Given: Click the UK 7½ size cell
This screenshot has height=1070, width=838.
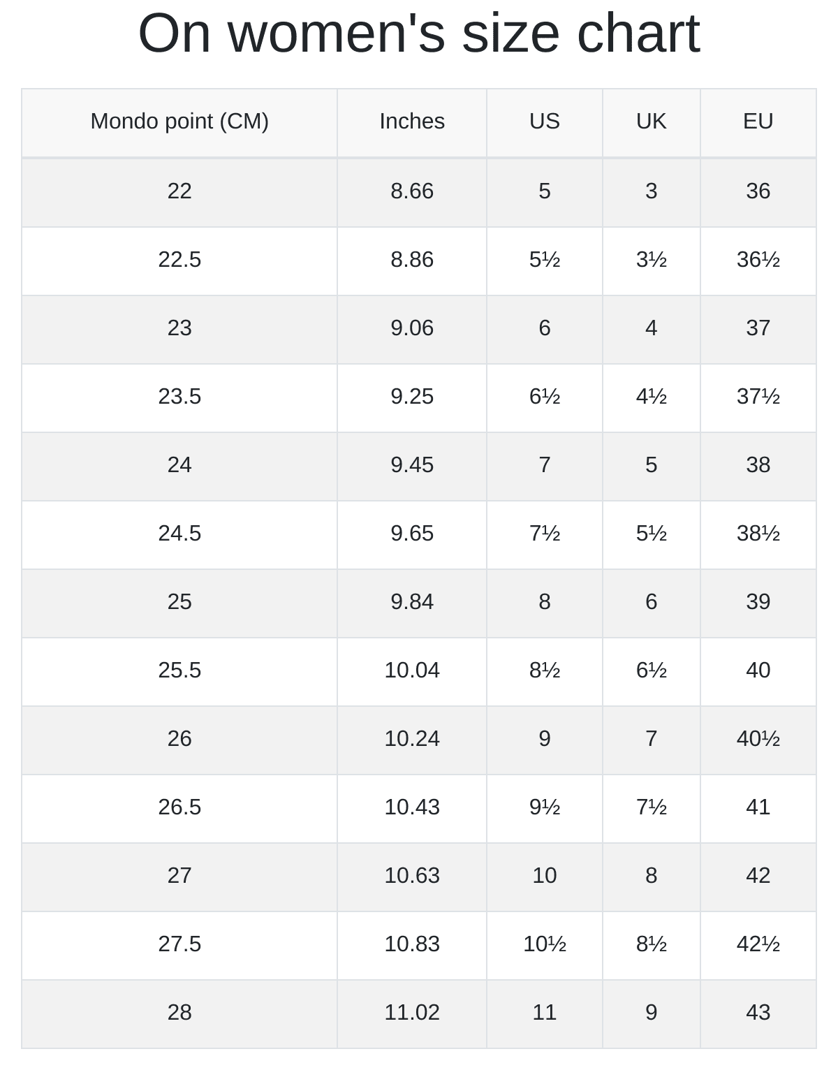Looking at the screenshot, I should [x=651, y=807].
